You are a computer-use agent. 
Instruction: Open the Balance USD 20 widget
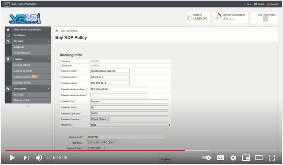pos(198,17)
